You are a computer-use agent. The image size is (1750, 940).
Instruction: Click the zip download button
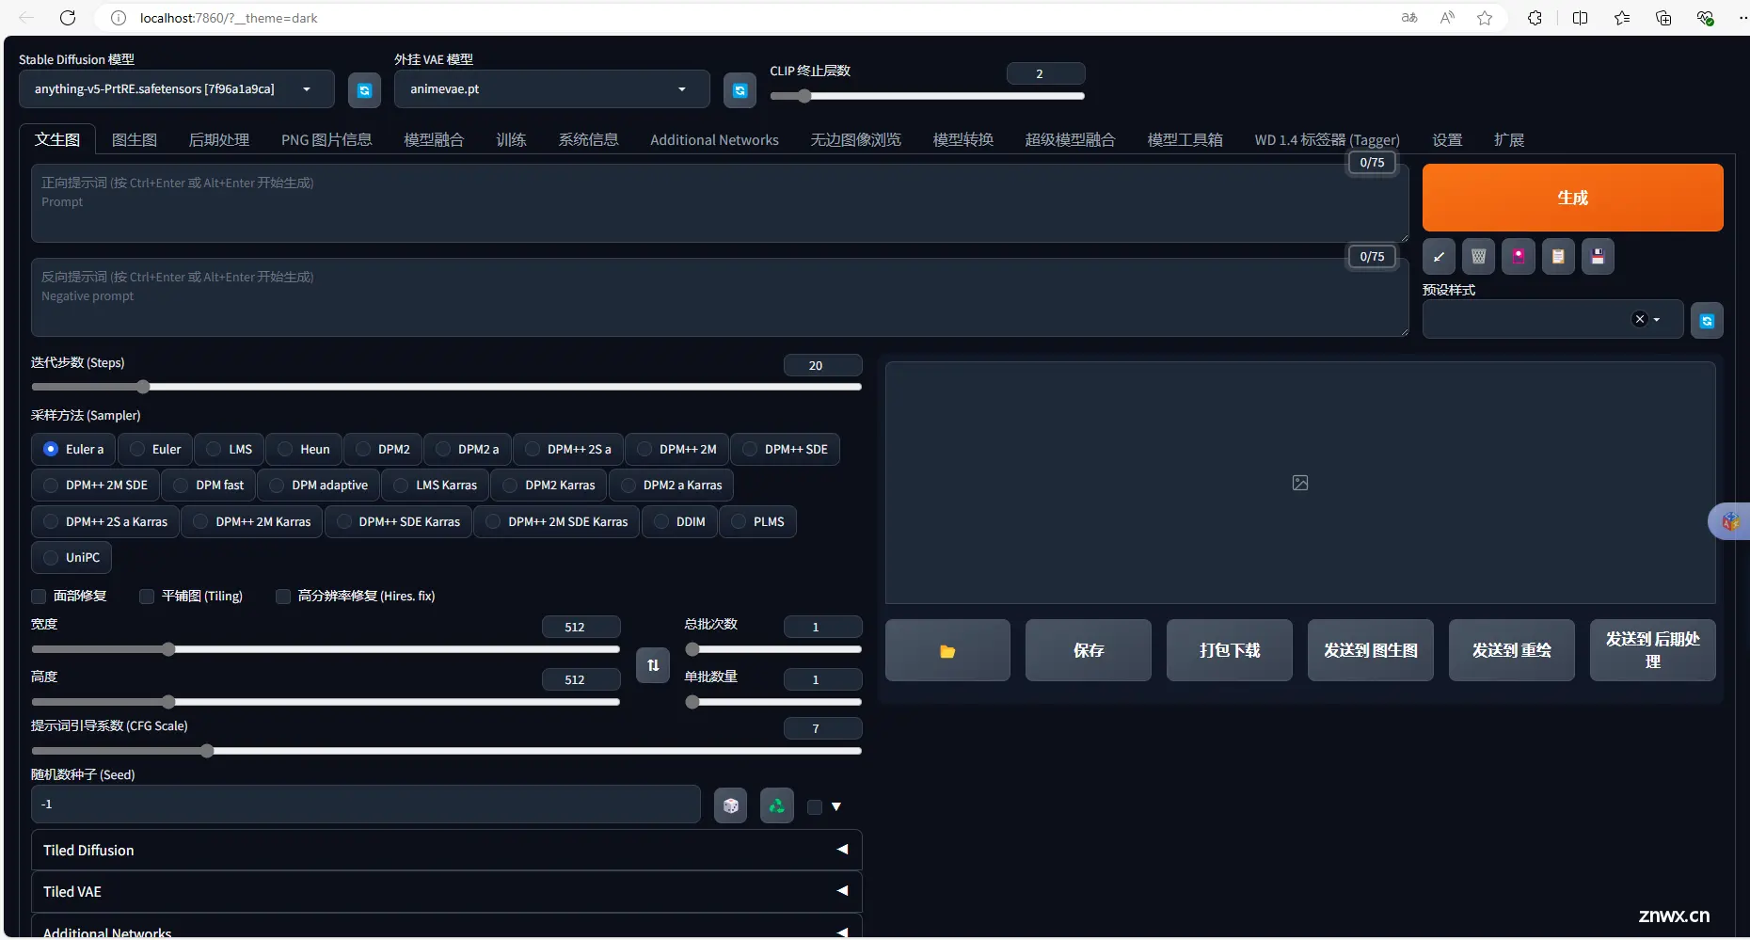click(1230, 650)
